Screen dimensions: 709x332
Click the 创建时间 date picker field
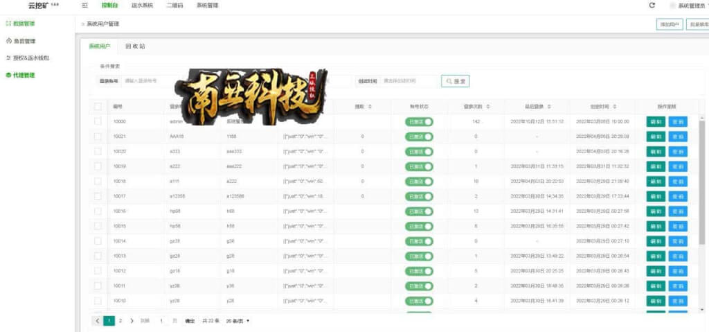click(x=409, y=81)
